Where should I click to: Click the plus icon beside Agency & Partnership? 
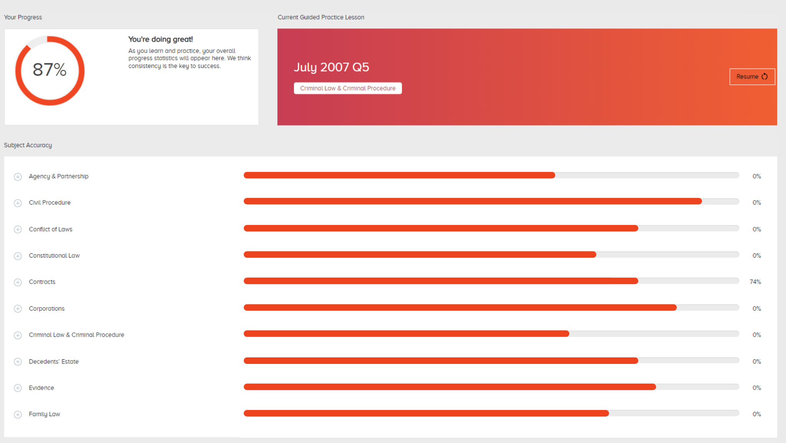pos(17,177)
